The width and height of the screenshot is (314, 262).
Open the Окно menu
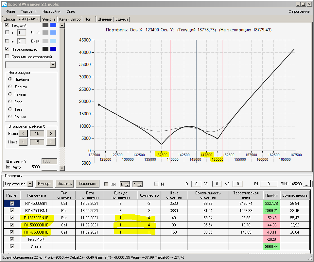coord(71,11)
